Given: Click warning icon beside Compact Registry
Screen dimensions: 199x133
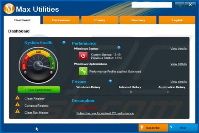Looking at the screenshot, I should [x=17, y=105].
